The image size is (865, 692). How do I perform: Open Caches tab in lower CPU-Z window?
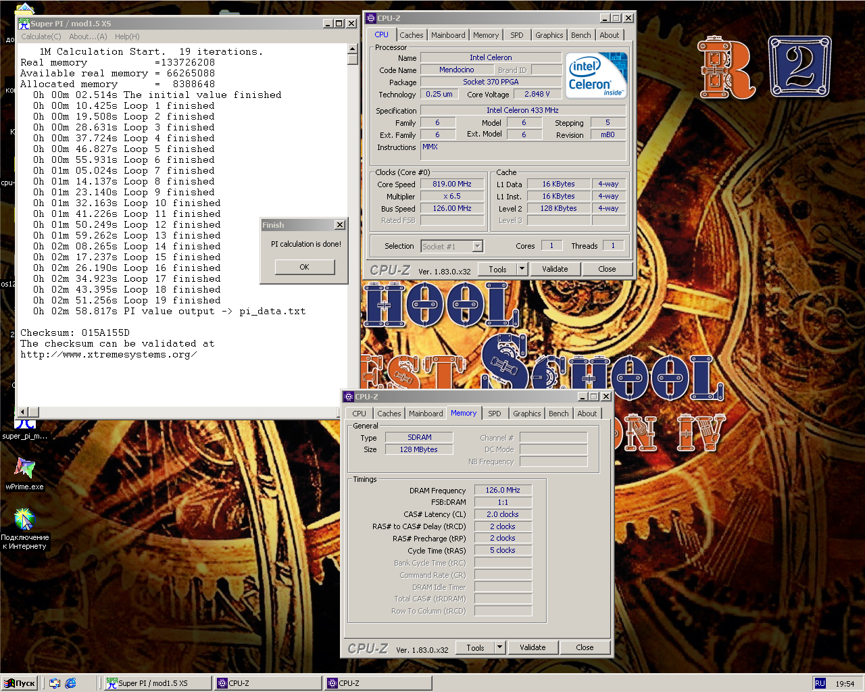389,414
